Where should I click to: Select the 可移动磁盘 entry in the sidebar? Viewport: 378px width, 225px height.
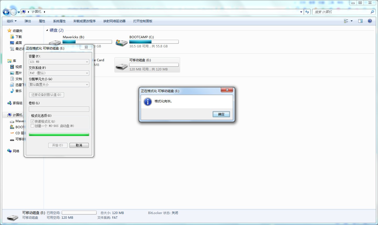(17, 139)
